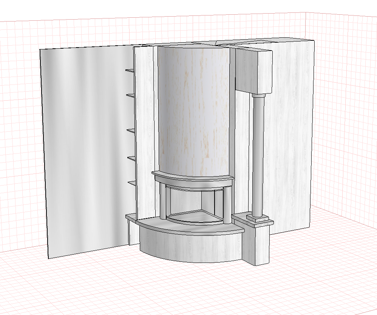This screenshot has width=377, height=315.
Task: Select the lowest small wall shelf
Action: [131, 183]
